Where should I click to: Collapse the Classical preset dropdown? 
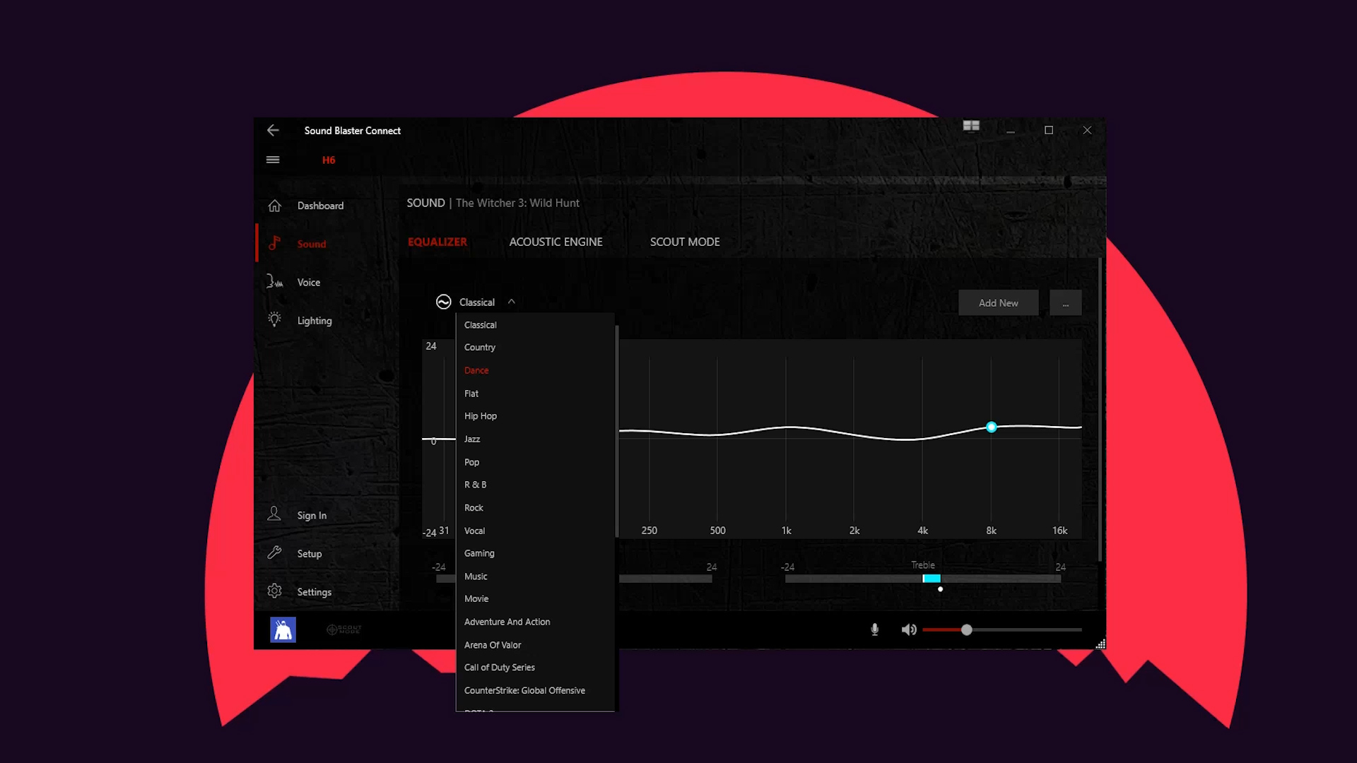pyautogui.click(x=512, y=302)
